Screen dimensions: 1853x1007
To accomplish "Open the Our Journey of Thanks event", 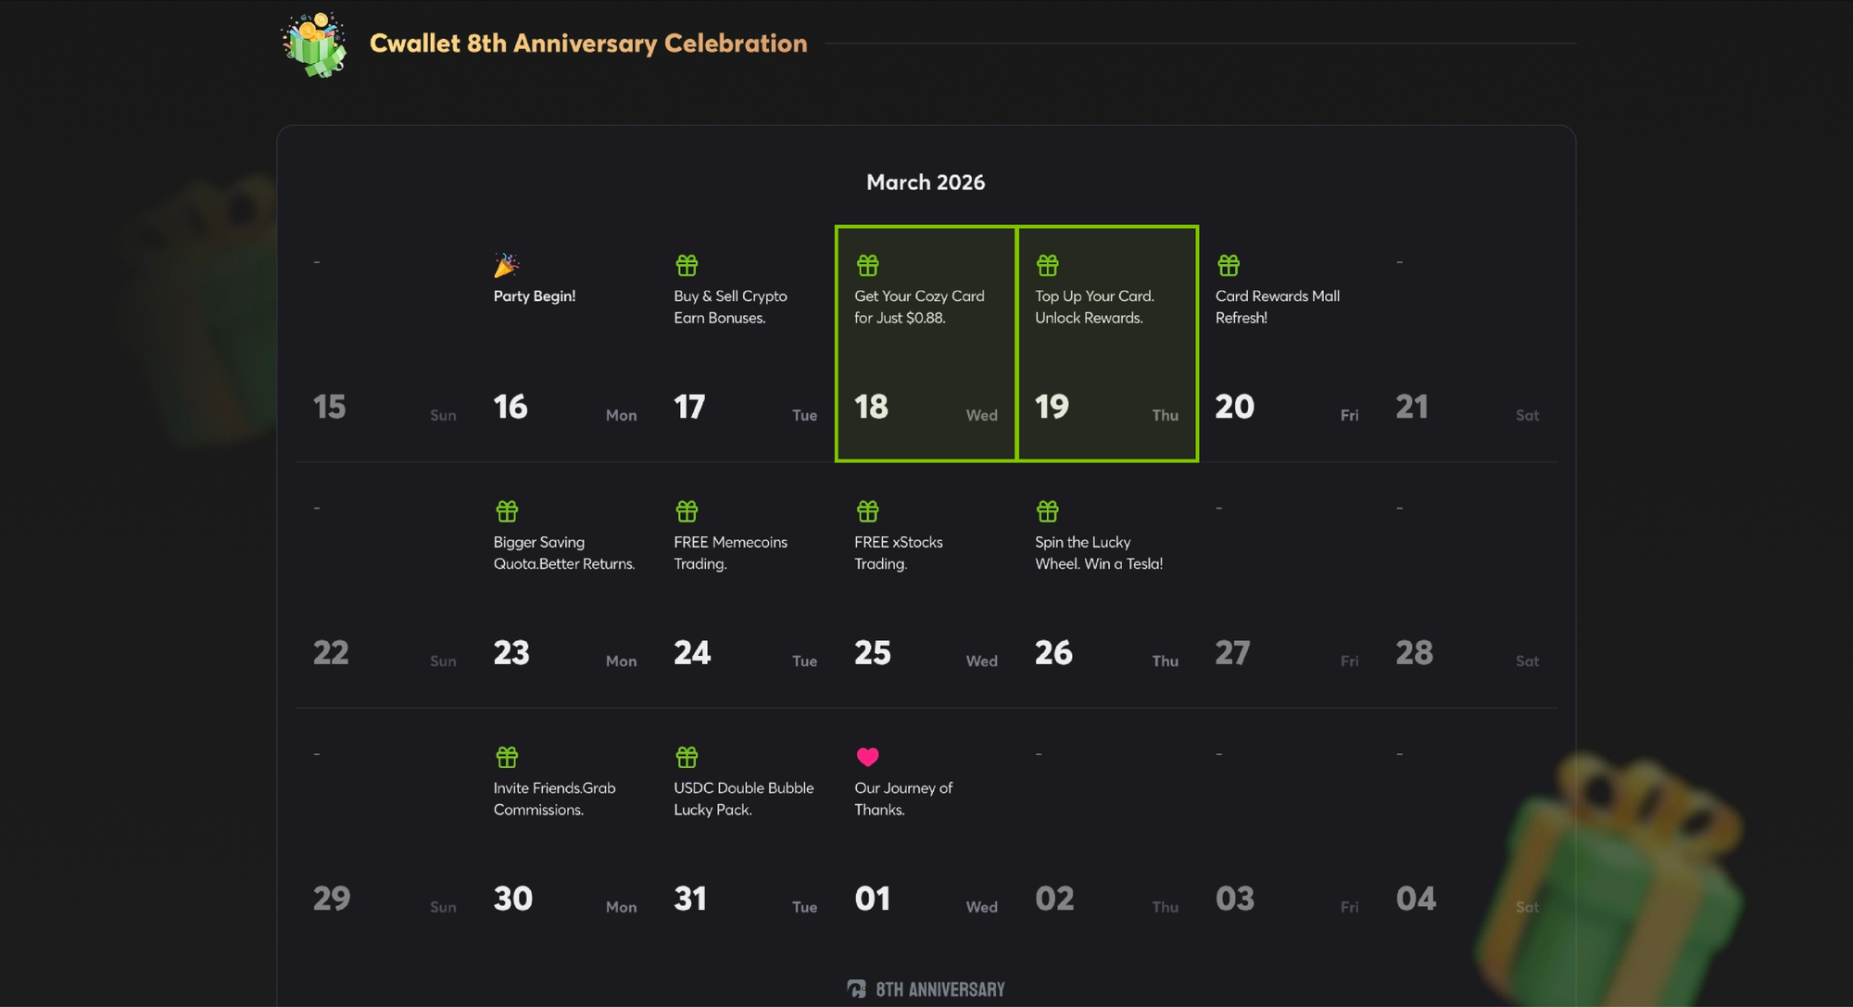I will pyautogui.click(x=902, y=798).
